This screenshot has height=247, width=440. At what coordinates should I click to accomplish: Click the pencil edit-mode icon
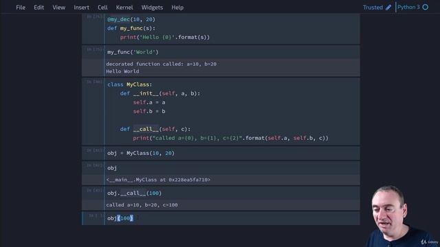(388, 8)
